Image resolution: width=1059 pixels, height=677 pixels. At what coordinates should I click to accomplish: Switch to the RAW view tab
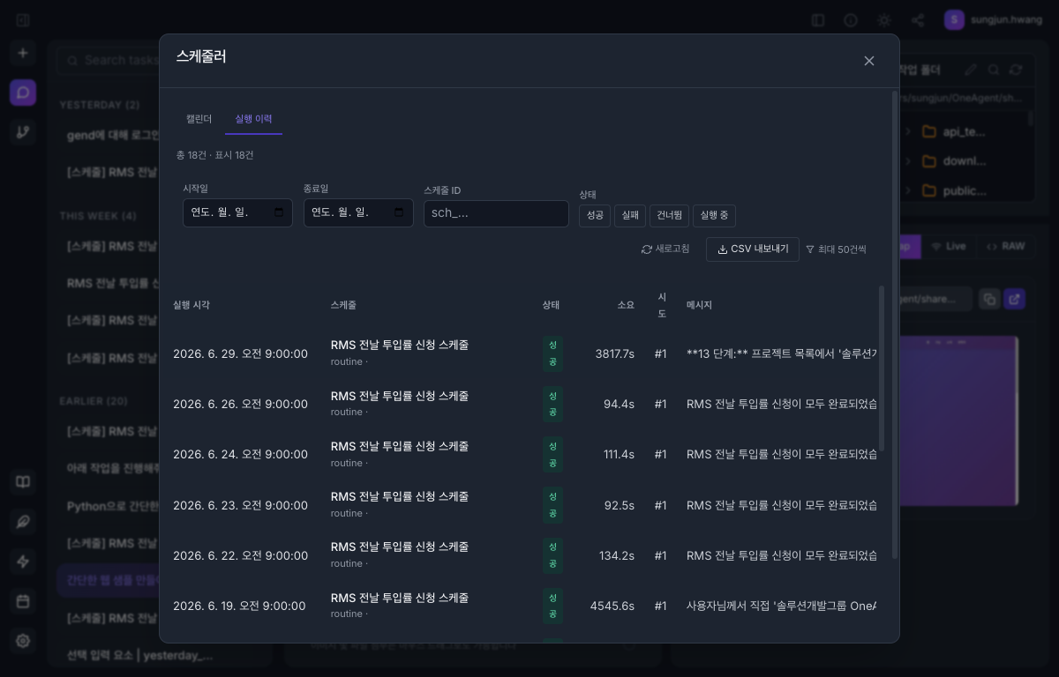click(x=1006, y=247)
